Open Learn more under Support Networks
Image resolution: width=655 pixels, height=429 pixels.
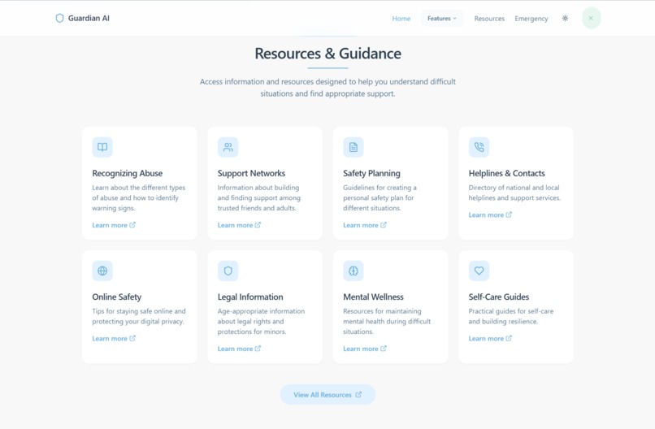click(239, 225)
